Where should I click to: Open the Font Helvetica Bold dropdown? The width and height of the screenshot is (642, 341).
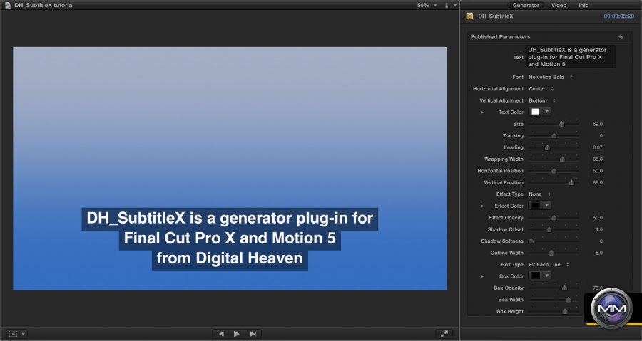pos(551,77)
